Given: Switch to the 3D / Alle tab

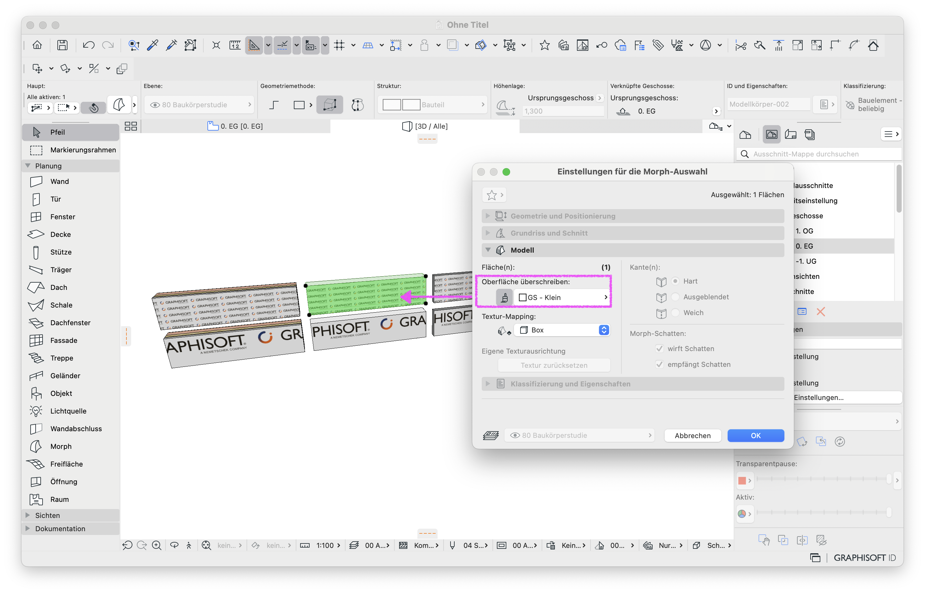Looking at the screenshot, I should tap(425, 126).
